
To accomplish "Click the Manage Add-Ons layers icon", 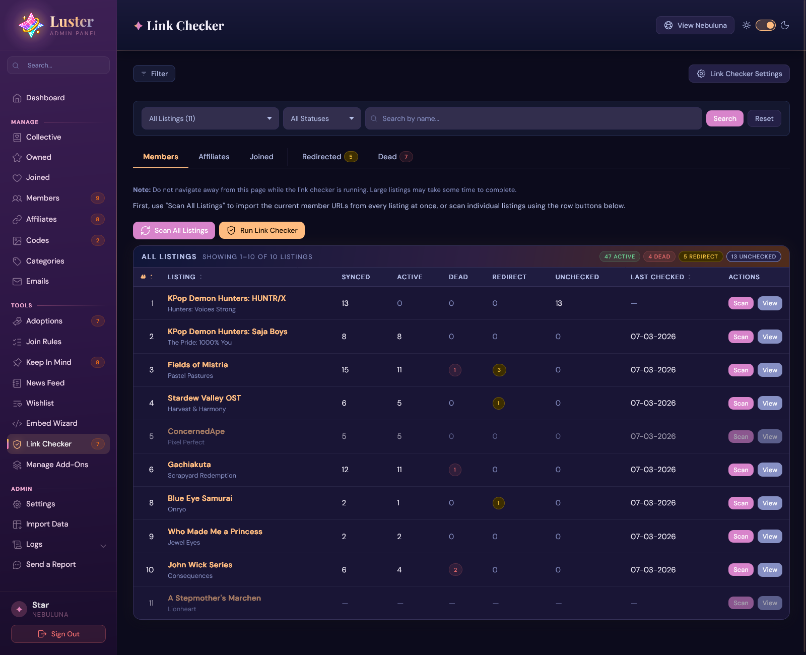I will (x=17, y=465).
